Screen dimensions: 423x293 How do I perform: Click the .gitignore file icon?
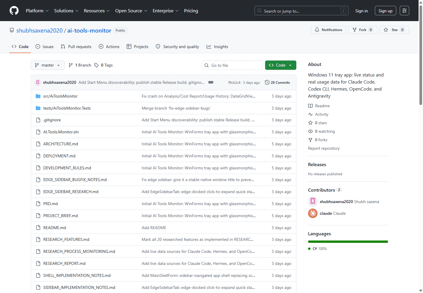38,120
